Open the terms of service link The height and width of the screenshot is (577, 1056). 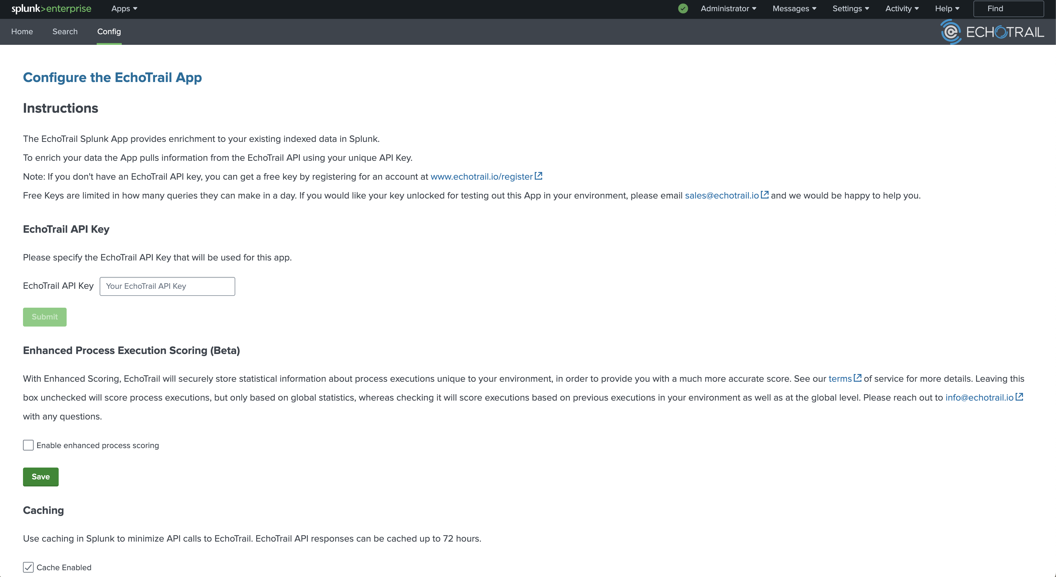[x=840, y=379]
